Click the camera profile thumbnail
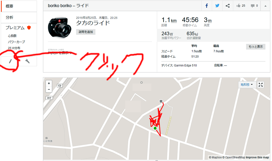This screenshot has height=161, width=272. [60, 28]
